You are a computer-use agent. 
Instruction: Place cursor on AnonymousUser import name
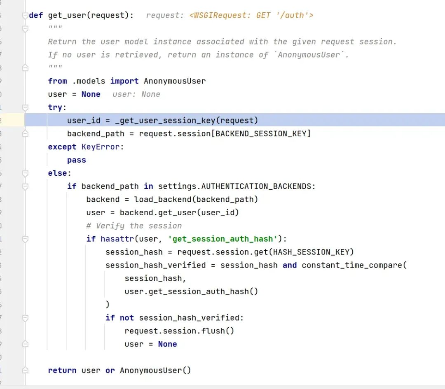point(175,81)
